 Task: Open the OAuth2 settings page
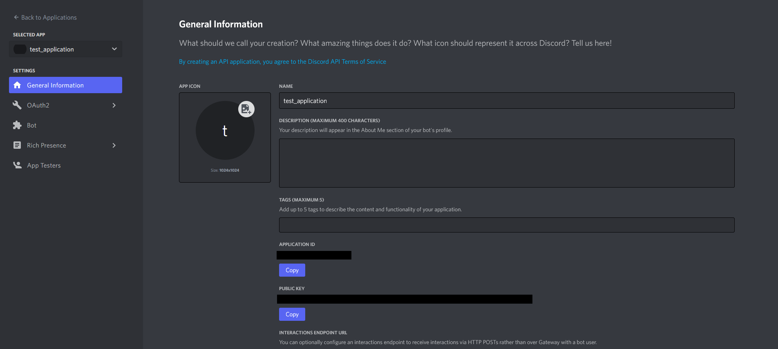click(65, 105)
